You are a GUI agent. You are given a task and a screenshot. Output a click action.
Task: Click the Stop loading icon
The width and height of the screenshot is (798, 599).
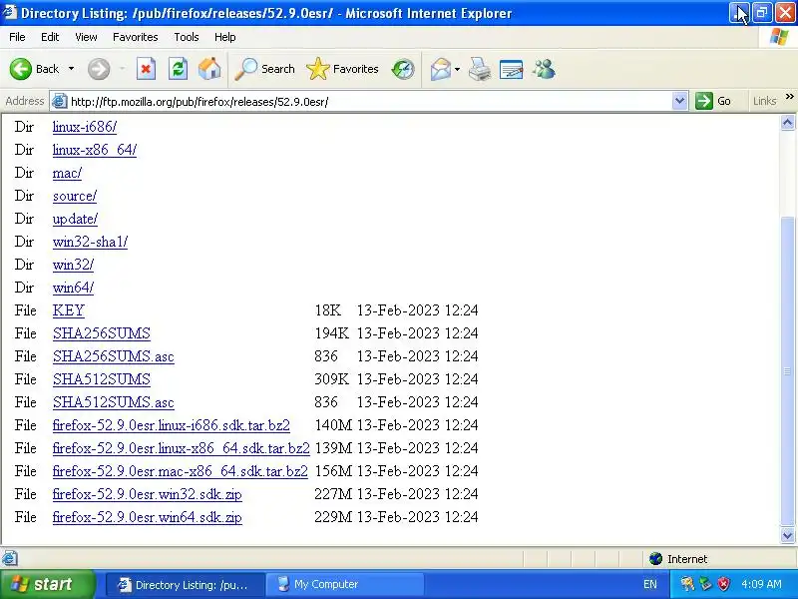pos(146,69)
